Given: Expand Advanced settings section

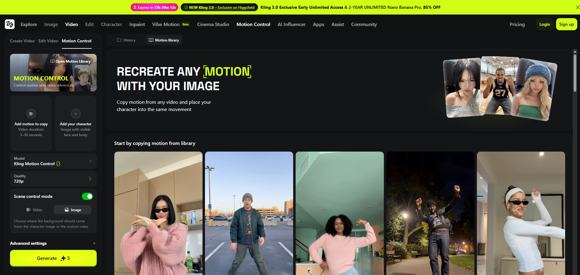Looking at the screenshot, I should pyautogui.click(x=53, y=243).
